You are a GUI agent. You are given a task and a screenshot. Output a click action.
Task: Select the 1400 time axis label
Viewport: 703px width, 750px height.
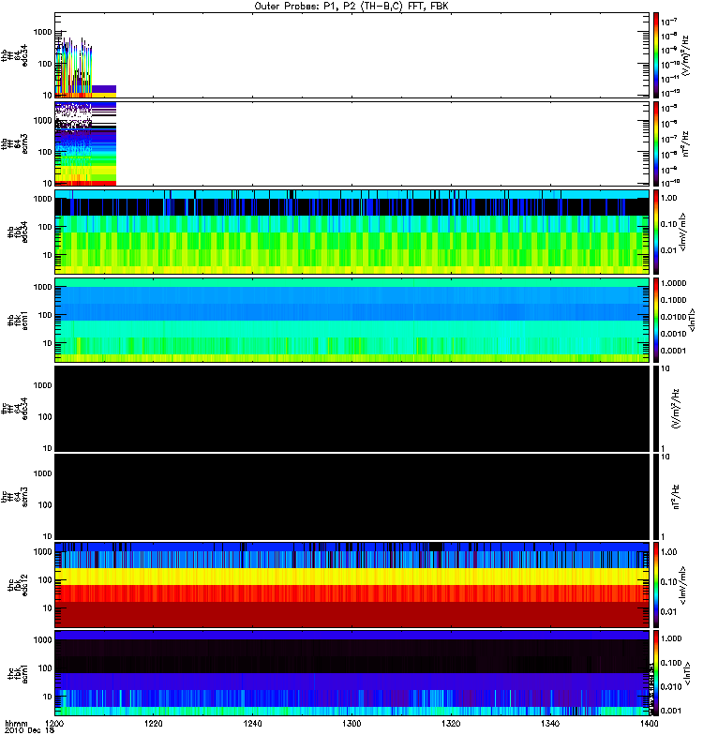coord(649,723)
